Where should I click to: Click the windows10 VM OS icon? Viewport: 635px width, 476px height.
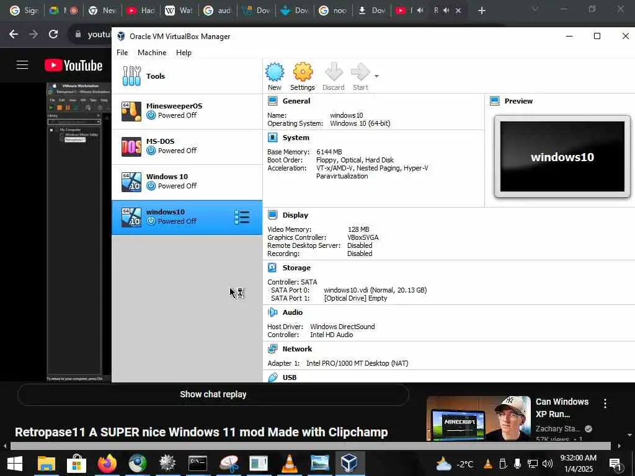click(x=131, y=218)
